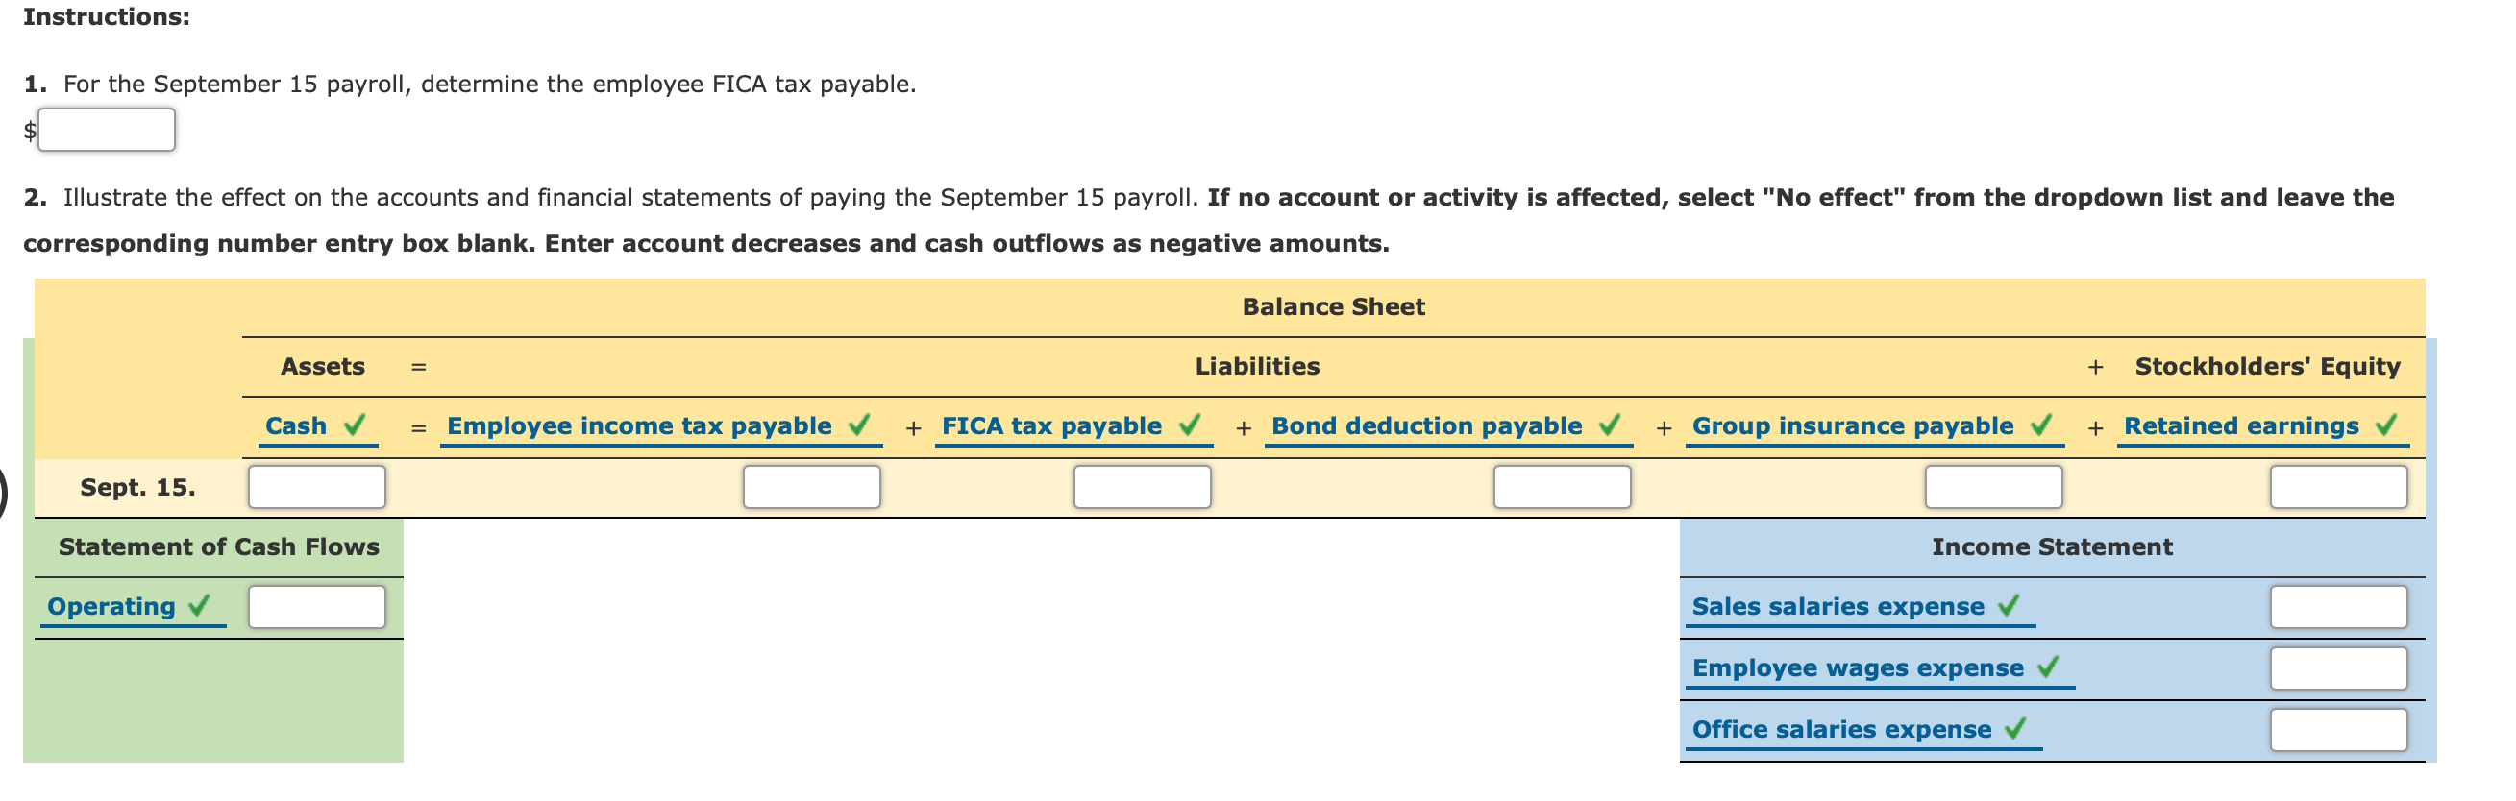The height and width of the screenshot is (801, 2516).
Task: Click the Sales salaries expense amount box
Action: (2337, 606)
